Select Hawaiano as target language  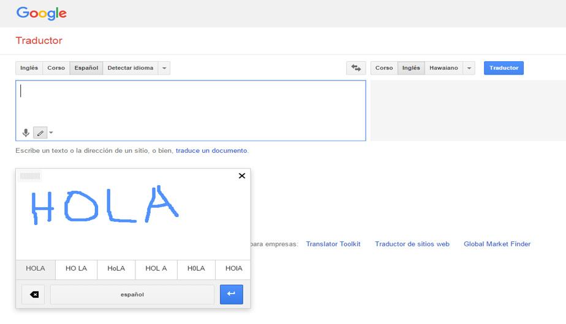[443, 68]
